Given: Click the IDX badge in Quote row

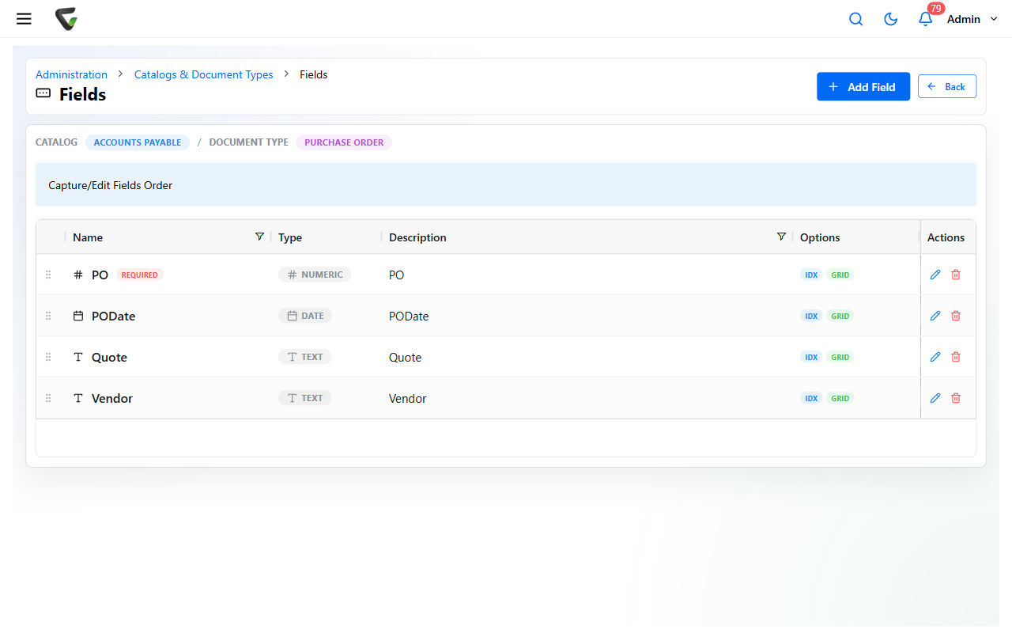Looking at the screenshot, I should coord(811,357).
